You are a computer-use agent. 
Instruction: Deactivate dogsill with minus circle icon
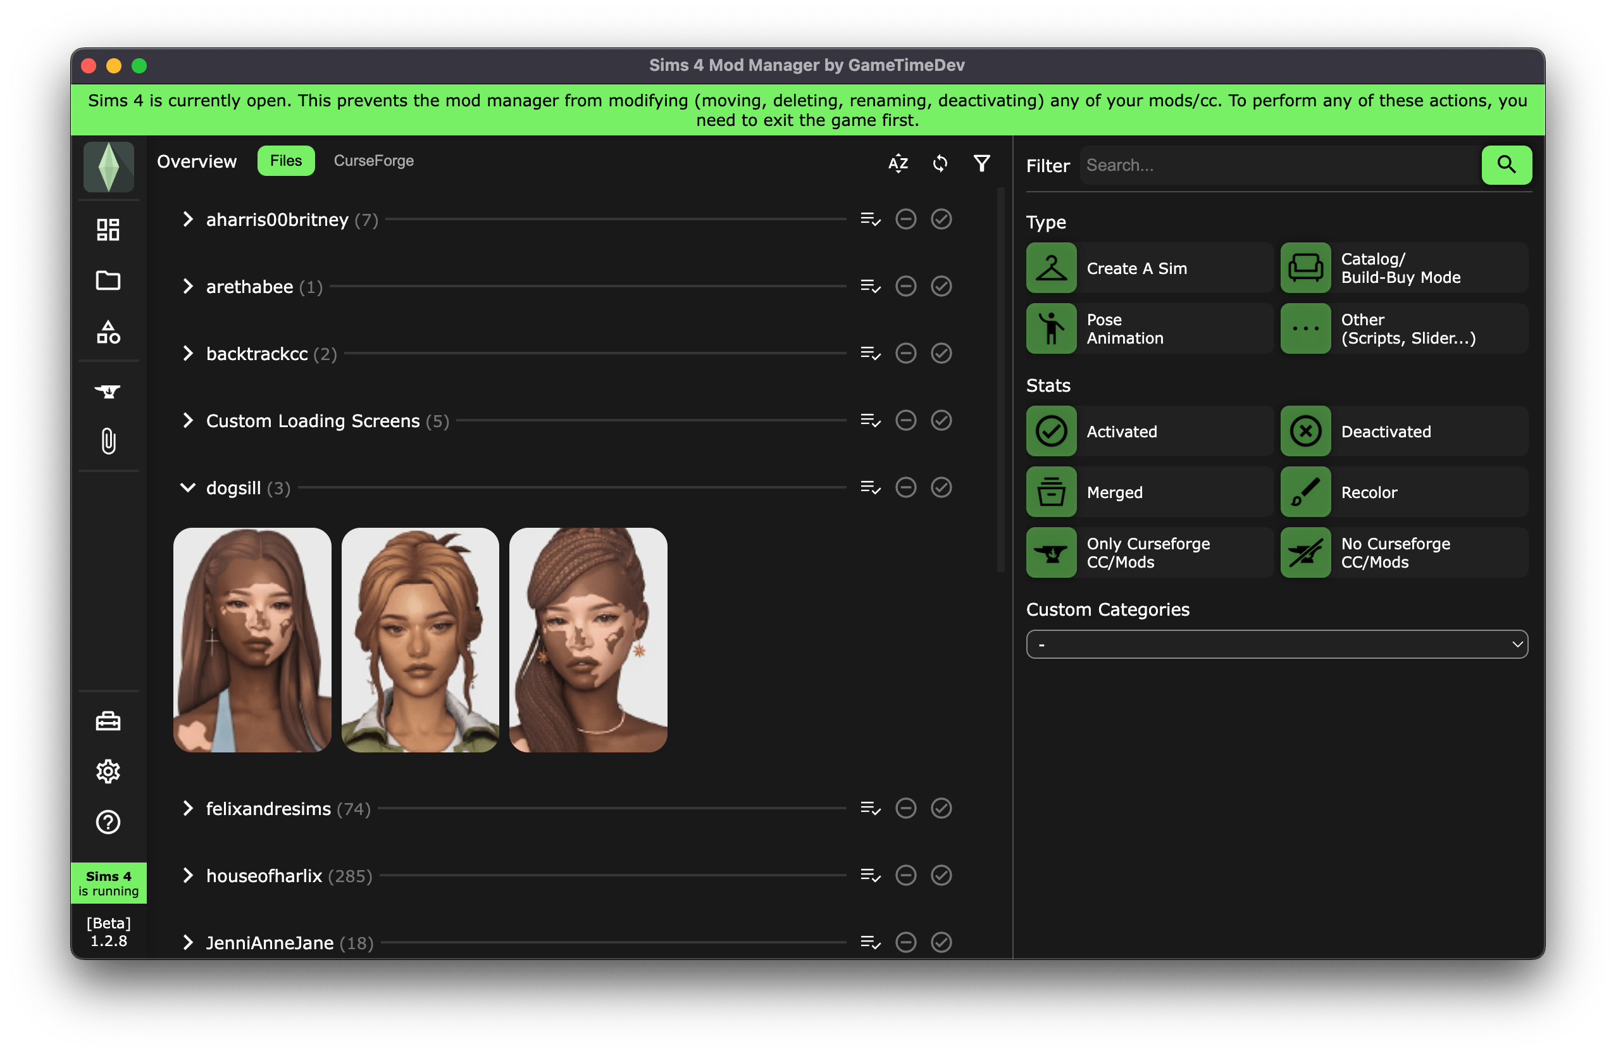pos(906,488)
